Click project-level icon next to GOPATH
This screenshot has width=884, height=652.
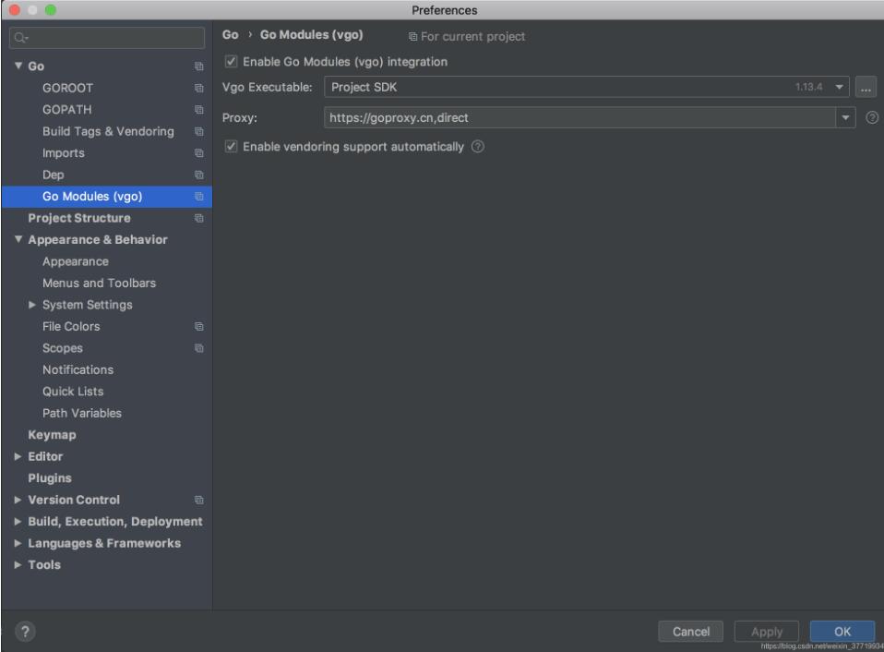tap(199, 109)
